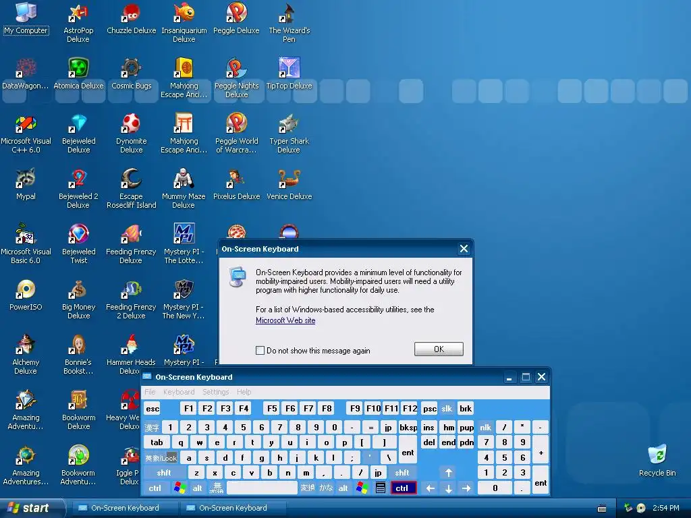This screenshot has height=518, width=691.
Task: Open the AstroPop Deluxe desktop shortcut
Action: [x=78, y=22]
